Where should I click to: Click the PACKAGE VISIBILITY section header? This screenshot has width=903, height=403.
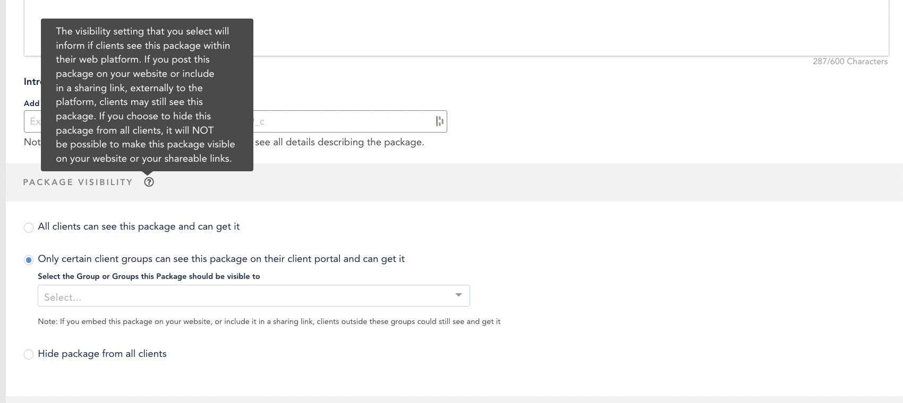coord(78,181)
